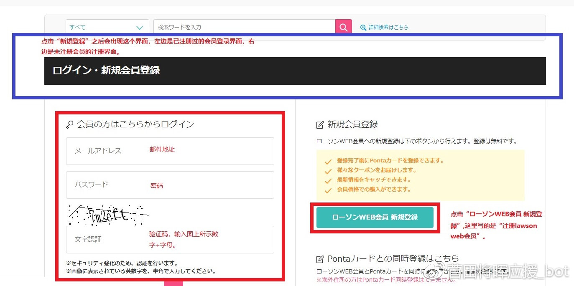Open the 詳細検索はこちら link
This screenshot has height=286, width=574.
click(388, 28)
